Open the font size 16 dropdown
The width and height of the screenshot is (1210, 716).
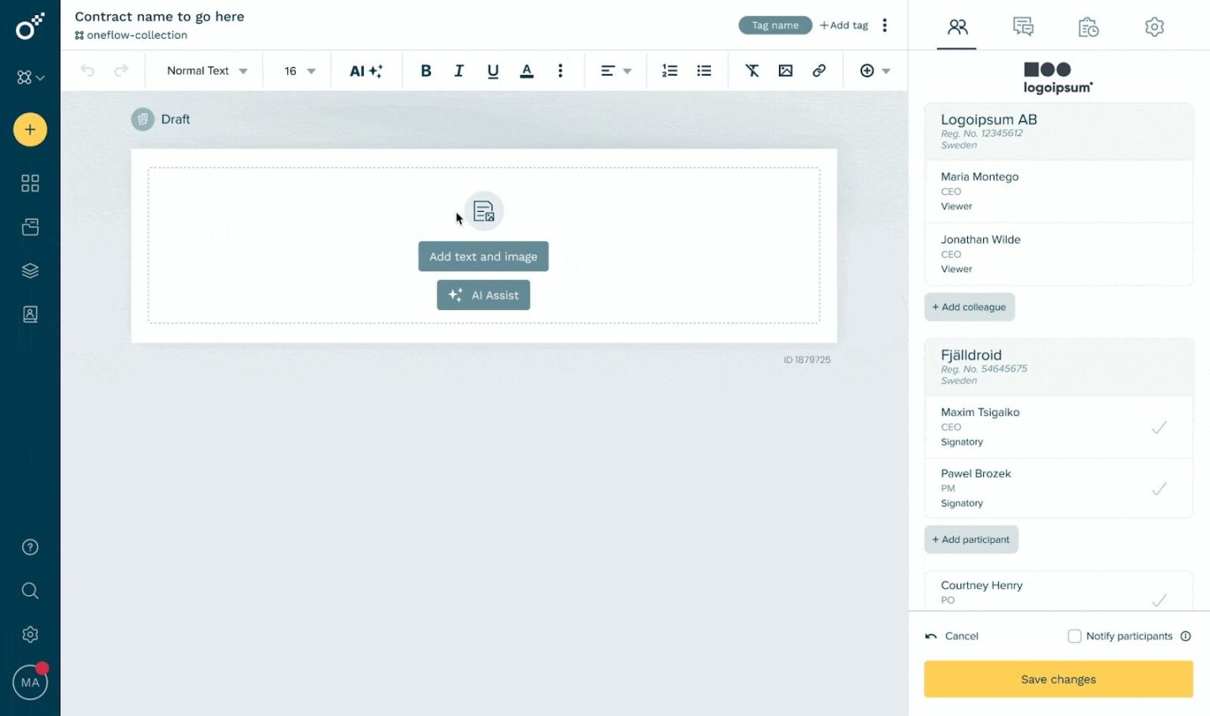[296, 71]
